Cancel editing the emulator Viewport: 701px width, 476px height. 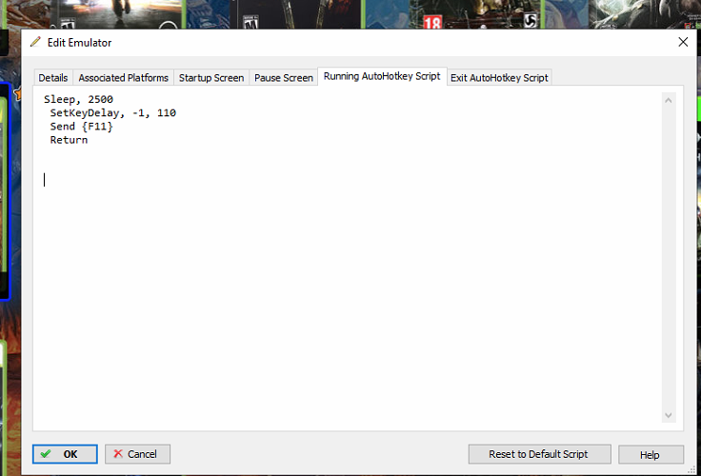(x=137, y=454)
